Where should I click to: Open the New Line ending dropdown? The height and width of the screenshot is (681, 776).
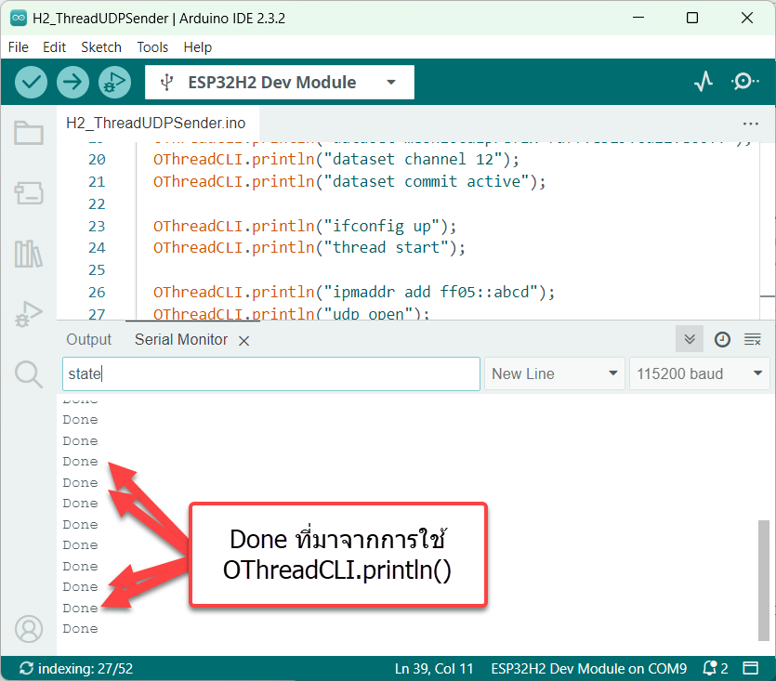coord(554,373)
